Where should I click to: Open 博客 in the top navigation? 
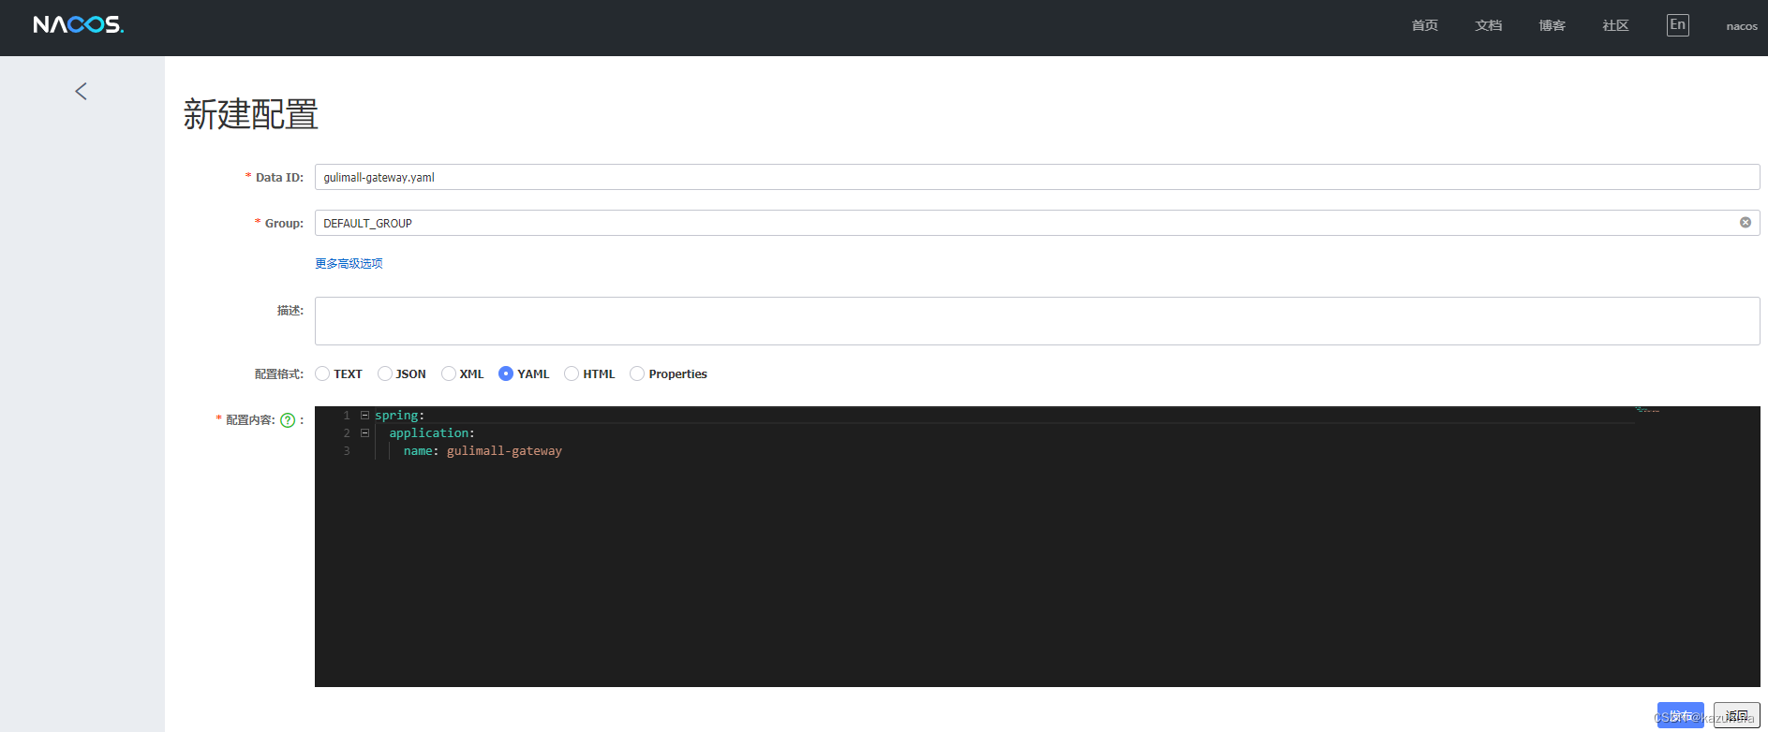point(1553,25)
